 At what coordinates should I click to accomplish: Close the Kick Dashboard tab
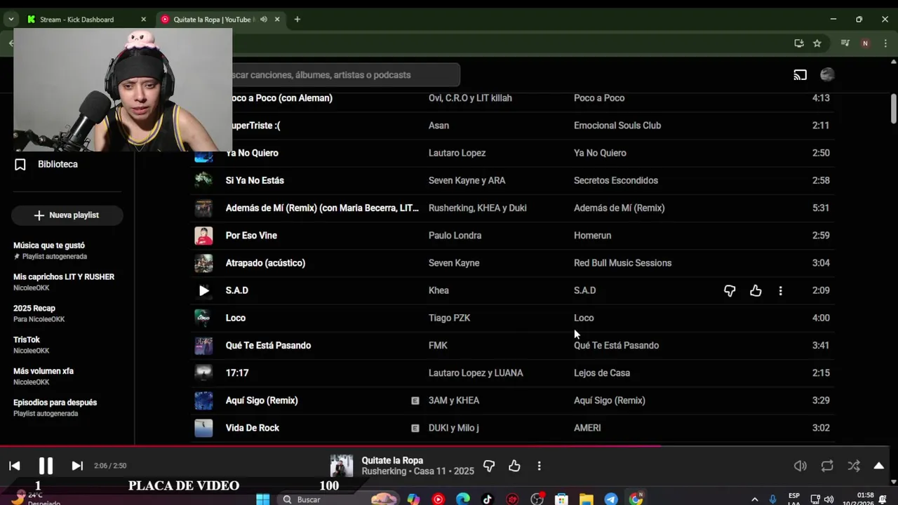tap(143, 20)
